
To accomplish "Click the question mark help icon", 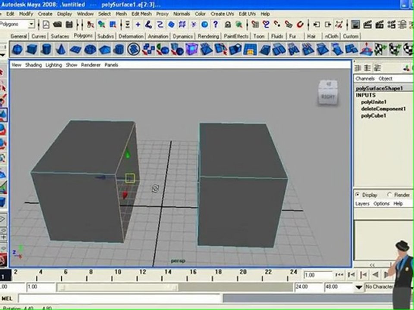I will [216, 25].
